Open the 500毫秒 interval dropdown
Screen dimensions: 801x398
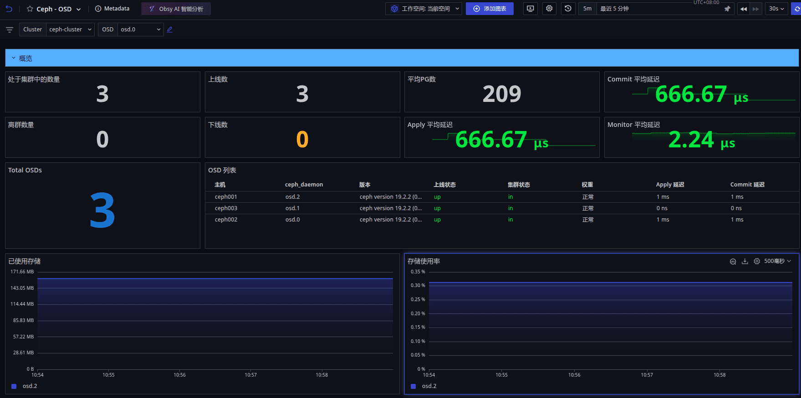[778, 261]
